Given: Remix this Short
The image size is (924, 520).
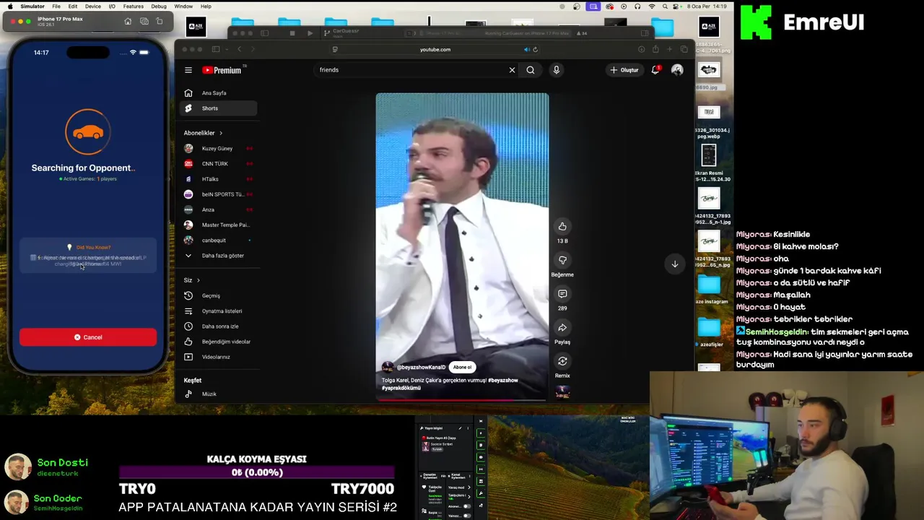Looking at the screenshot, I should pyautogui.click(x=562, y=361).
